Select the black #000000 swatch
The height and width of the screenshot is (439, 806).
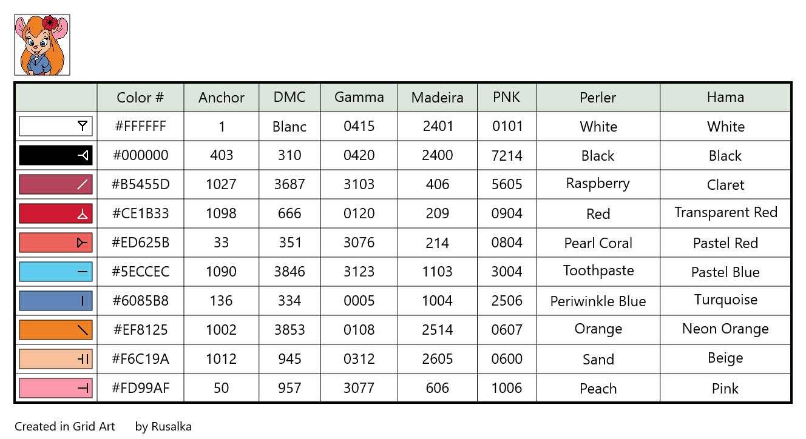tap(56, 155)
